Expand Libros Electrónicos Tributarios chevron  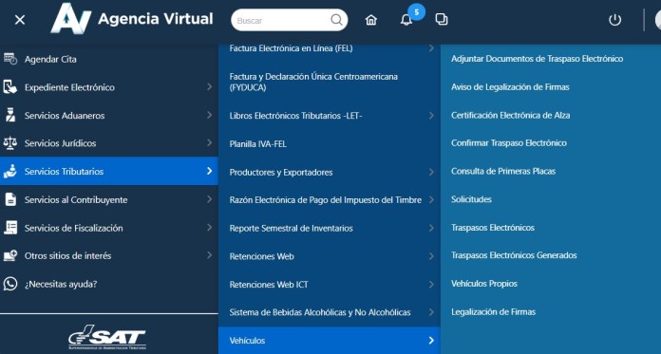431,116
